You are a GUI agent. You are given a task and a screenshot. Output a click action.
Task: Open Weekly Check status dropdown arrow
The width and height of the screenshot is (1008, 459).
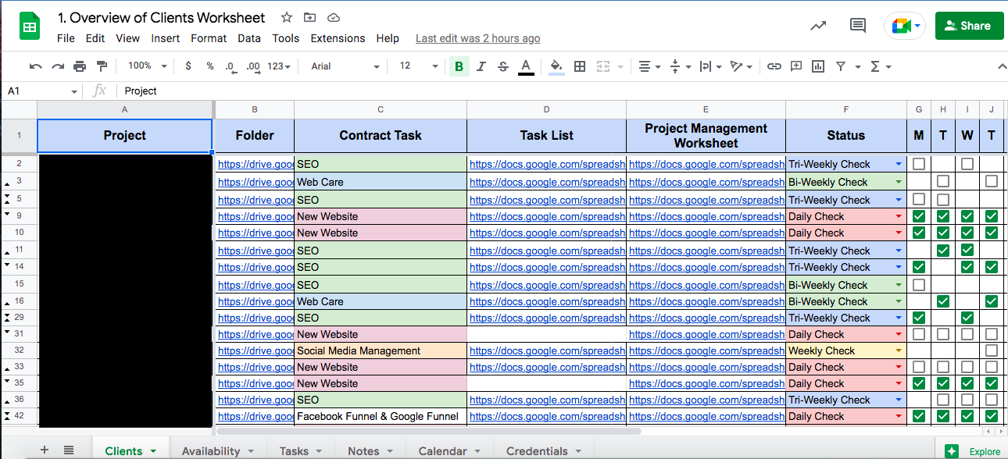[899, 350]
